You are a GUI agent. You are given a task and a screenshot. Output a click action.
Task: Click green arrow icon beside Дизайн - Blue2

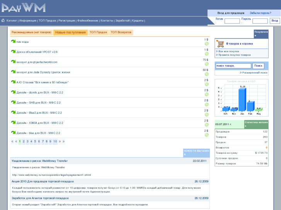tap(13, 112)
